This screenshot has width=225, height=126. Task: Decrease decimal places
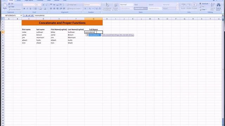pyautogui.click(x=99, y=9)
